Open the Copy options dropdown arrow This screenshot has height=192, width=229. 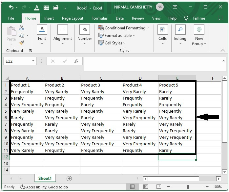pyautogui.click(x=28, y=35)
